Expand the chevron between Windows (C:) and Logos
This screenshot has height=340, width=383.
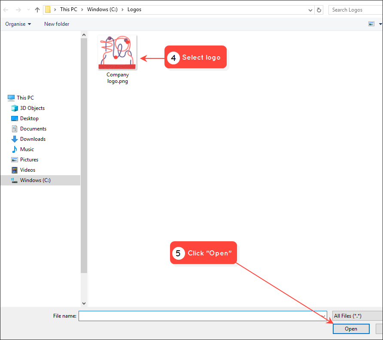click(122, 9)
